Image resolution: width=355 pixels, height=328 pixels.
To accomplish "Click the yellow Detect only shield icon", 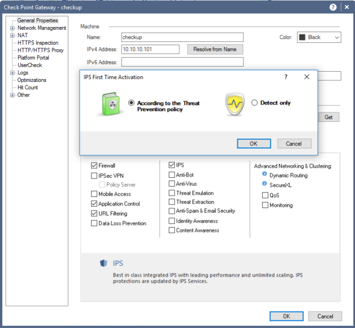I will [235, 104].
